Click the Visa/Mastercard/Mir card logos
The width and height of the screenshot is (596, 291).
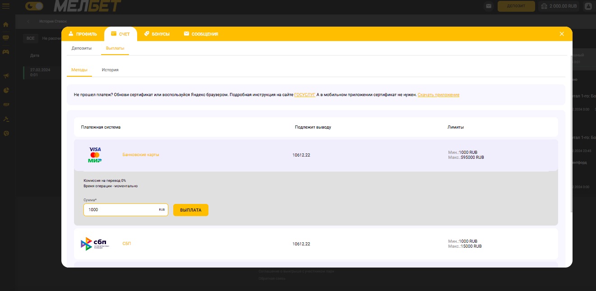(x=95, y=155)
